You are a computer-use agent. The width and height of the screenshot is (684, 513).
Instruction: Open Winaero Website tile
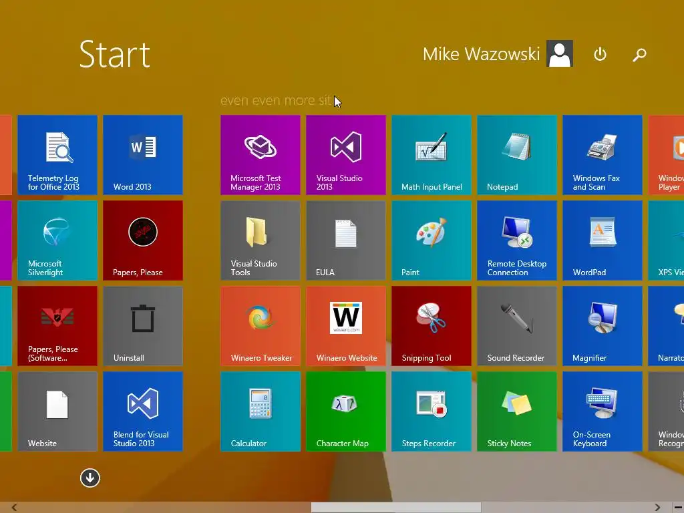(x=346, y=326)
